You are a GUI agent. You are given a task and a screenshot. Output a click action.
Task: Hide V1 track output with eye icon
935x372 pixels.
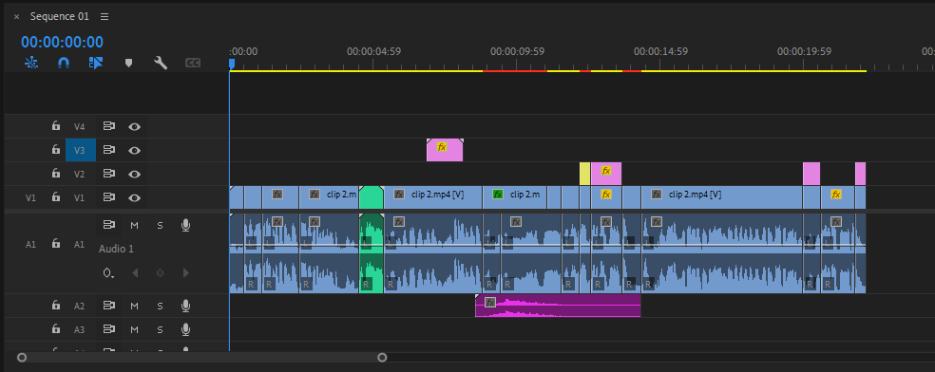click(135, 197)
